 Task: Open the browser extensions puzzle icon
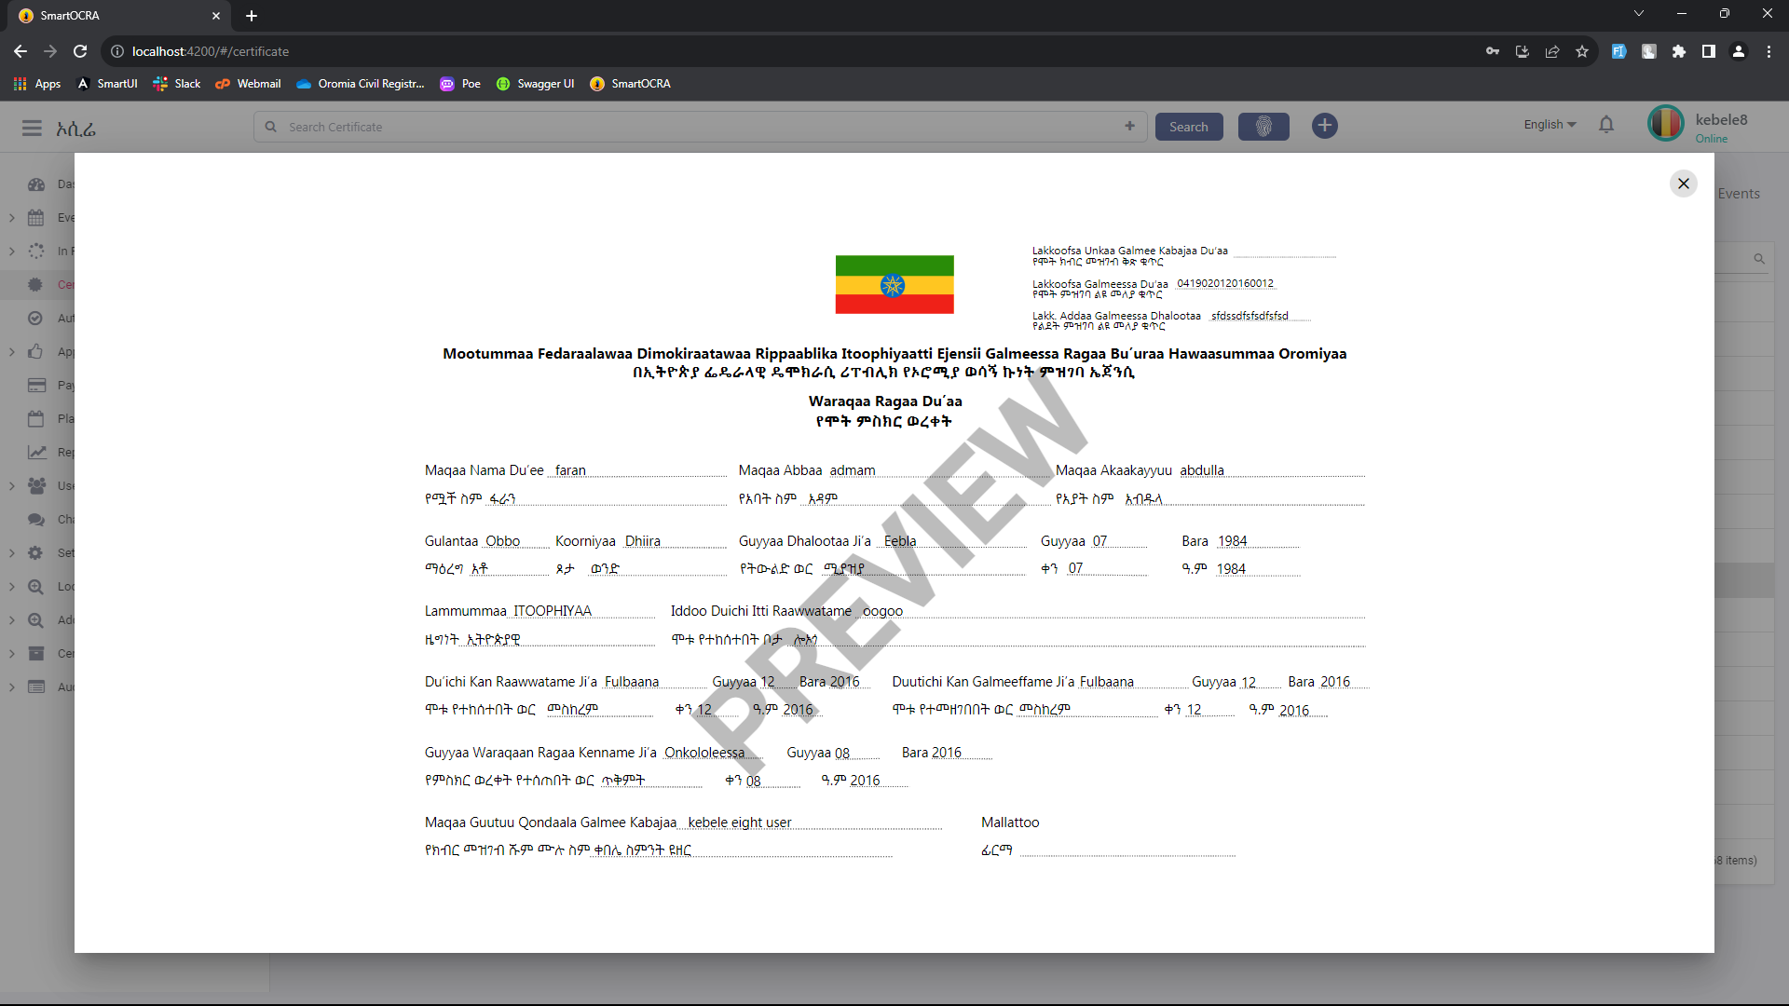click(x=1678, y=51)
